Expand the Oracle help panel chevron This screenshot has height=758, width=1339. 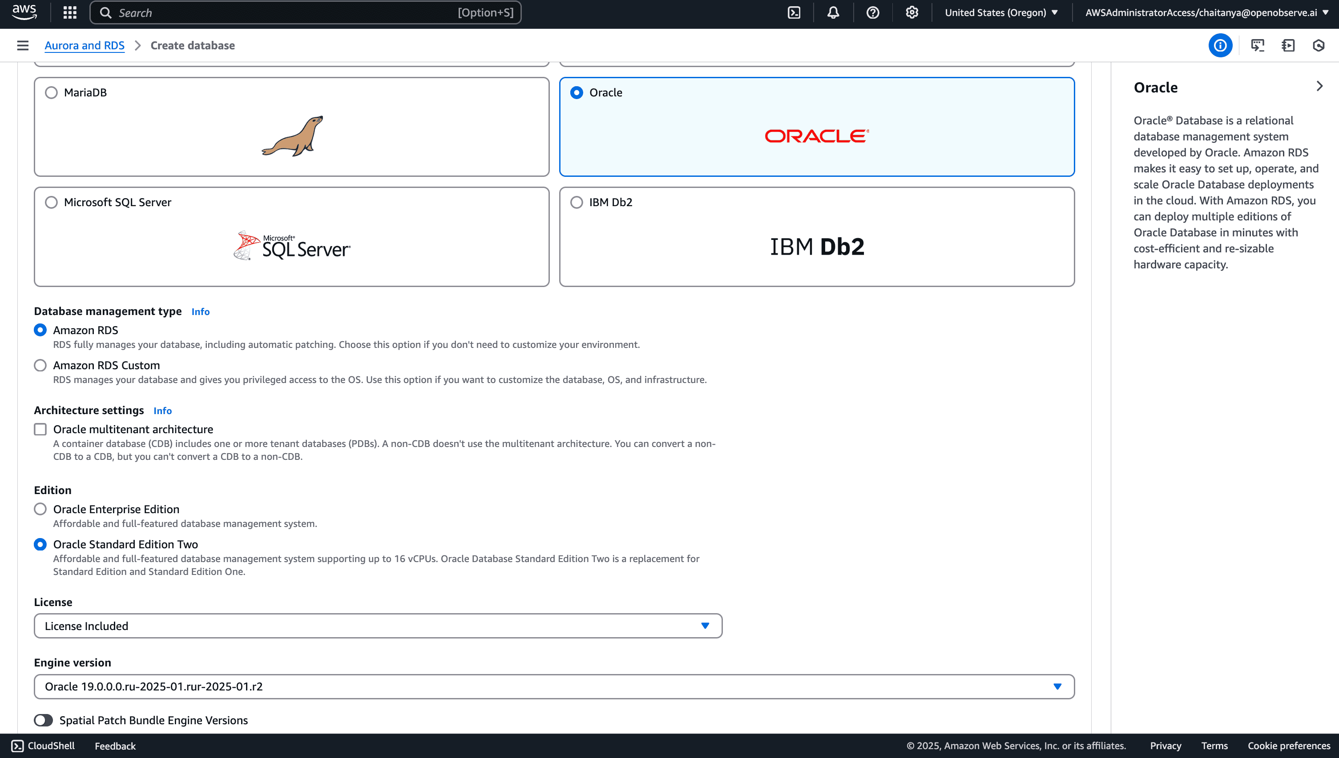pyautogui.click(x=1320, y=86)
